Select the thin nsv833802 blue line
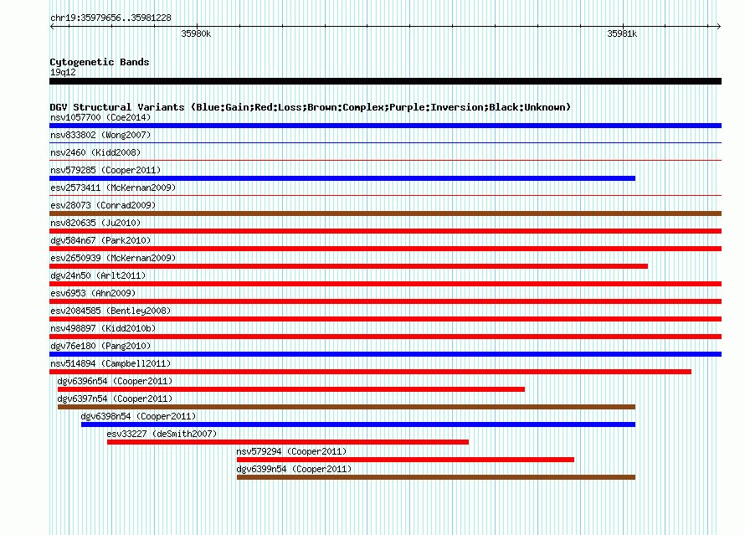 tap(385, 142)
